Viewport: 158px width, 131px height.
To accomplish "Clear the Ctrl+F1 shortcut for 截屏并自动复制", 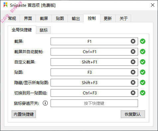I will 133,52.
